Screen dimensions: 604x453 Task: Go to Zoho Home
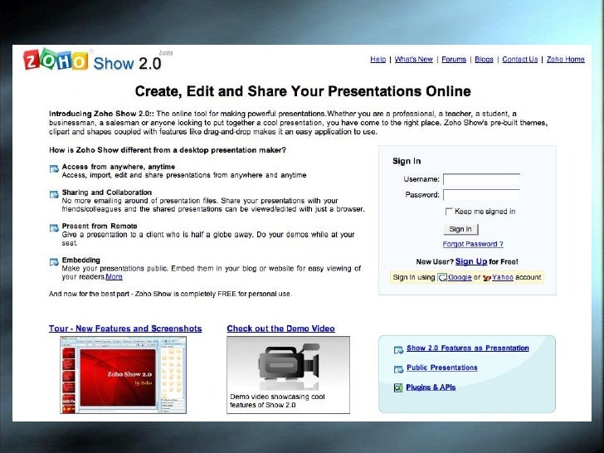(566, 60)
